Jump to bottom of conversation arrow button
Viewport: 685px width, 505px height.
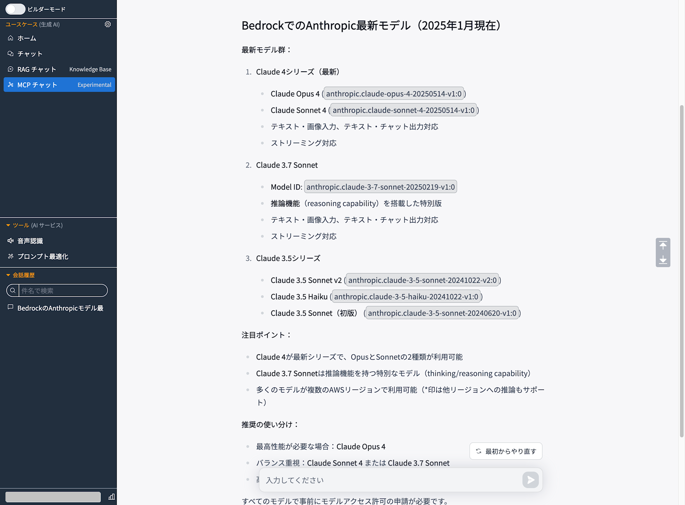click(663, 260)
